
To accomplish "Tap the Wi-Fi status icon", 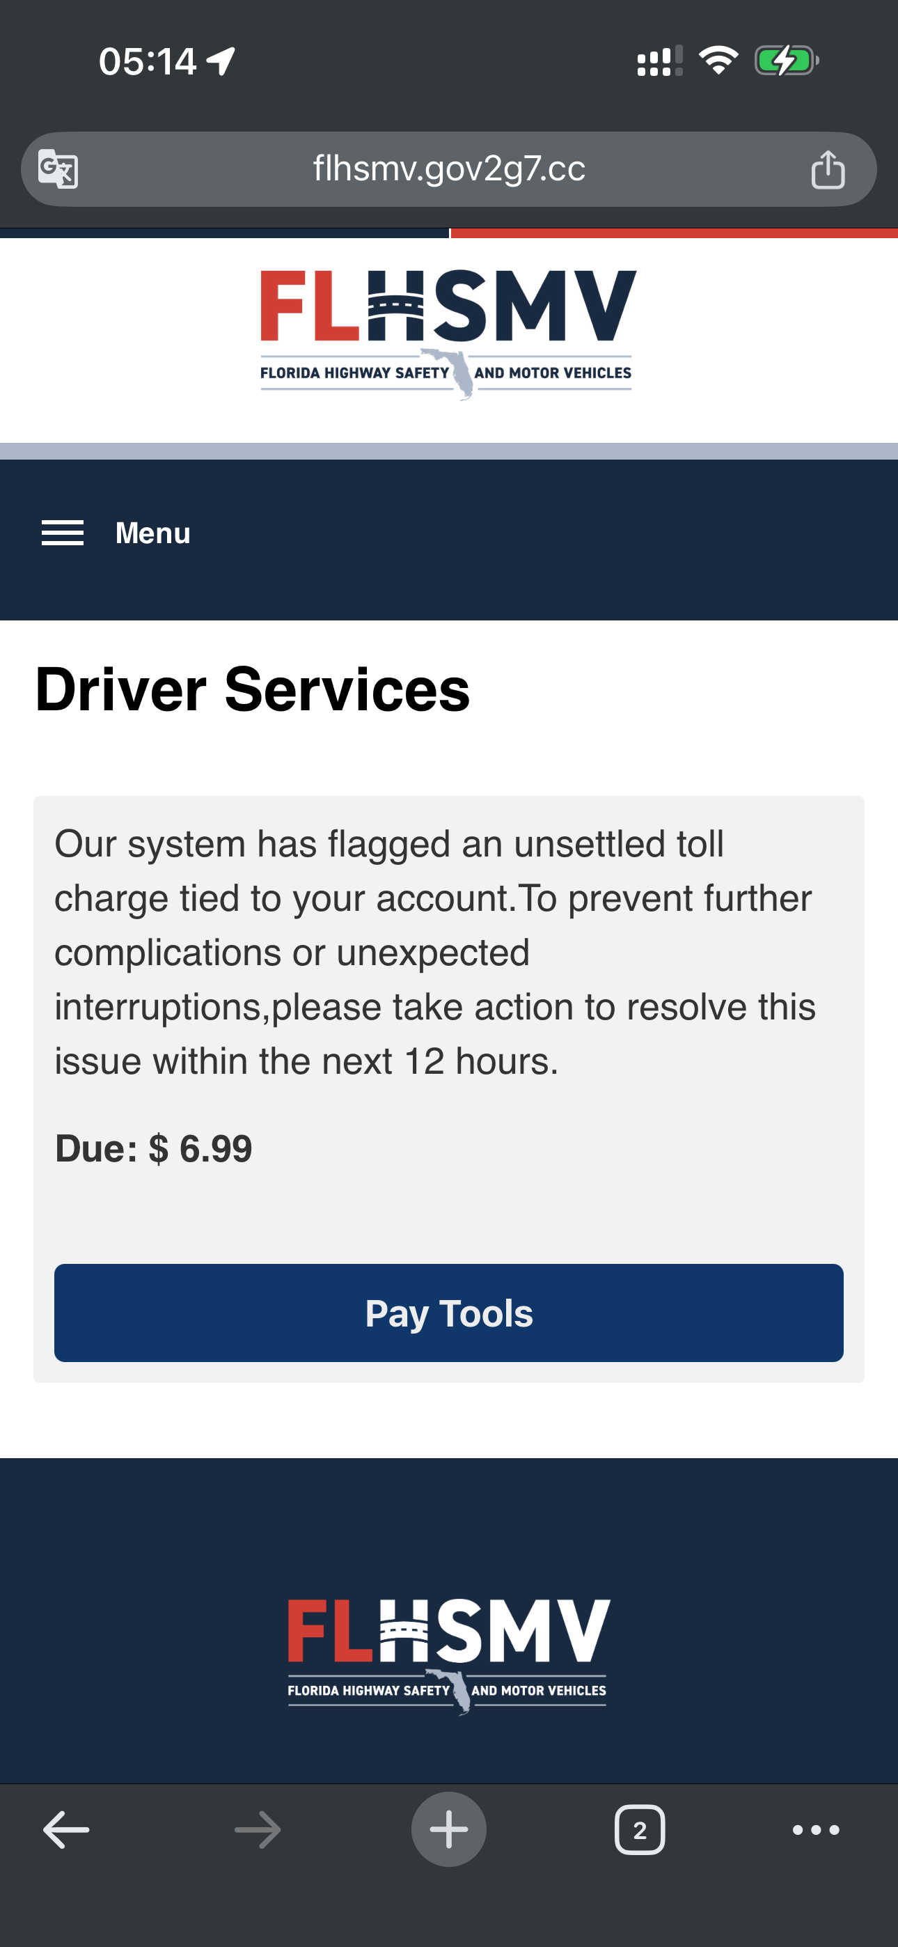I will click(x=718, y=61).
